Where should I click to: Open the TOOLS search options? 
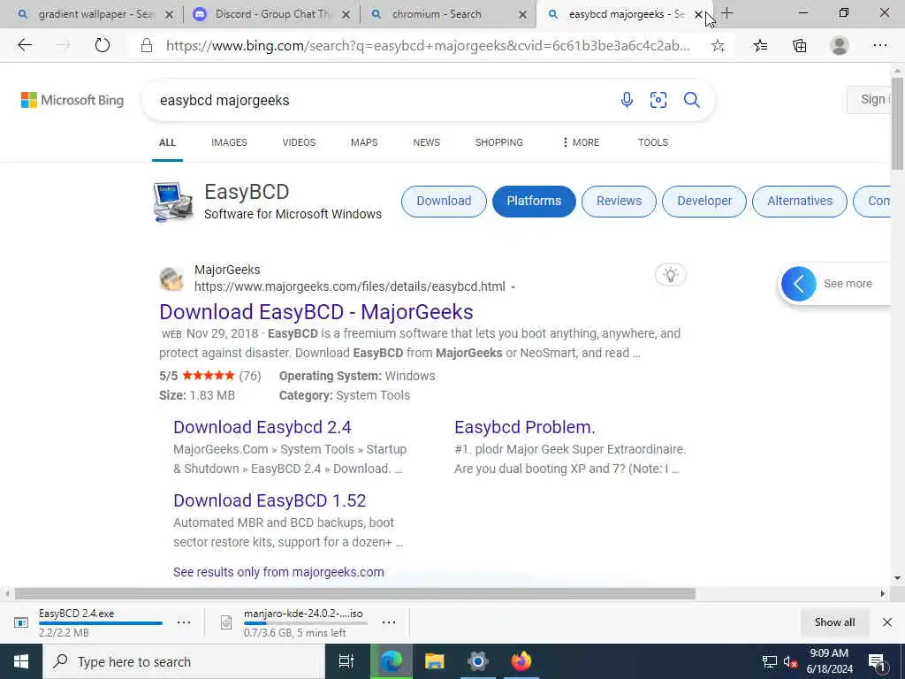(x=653, y=142)
